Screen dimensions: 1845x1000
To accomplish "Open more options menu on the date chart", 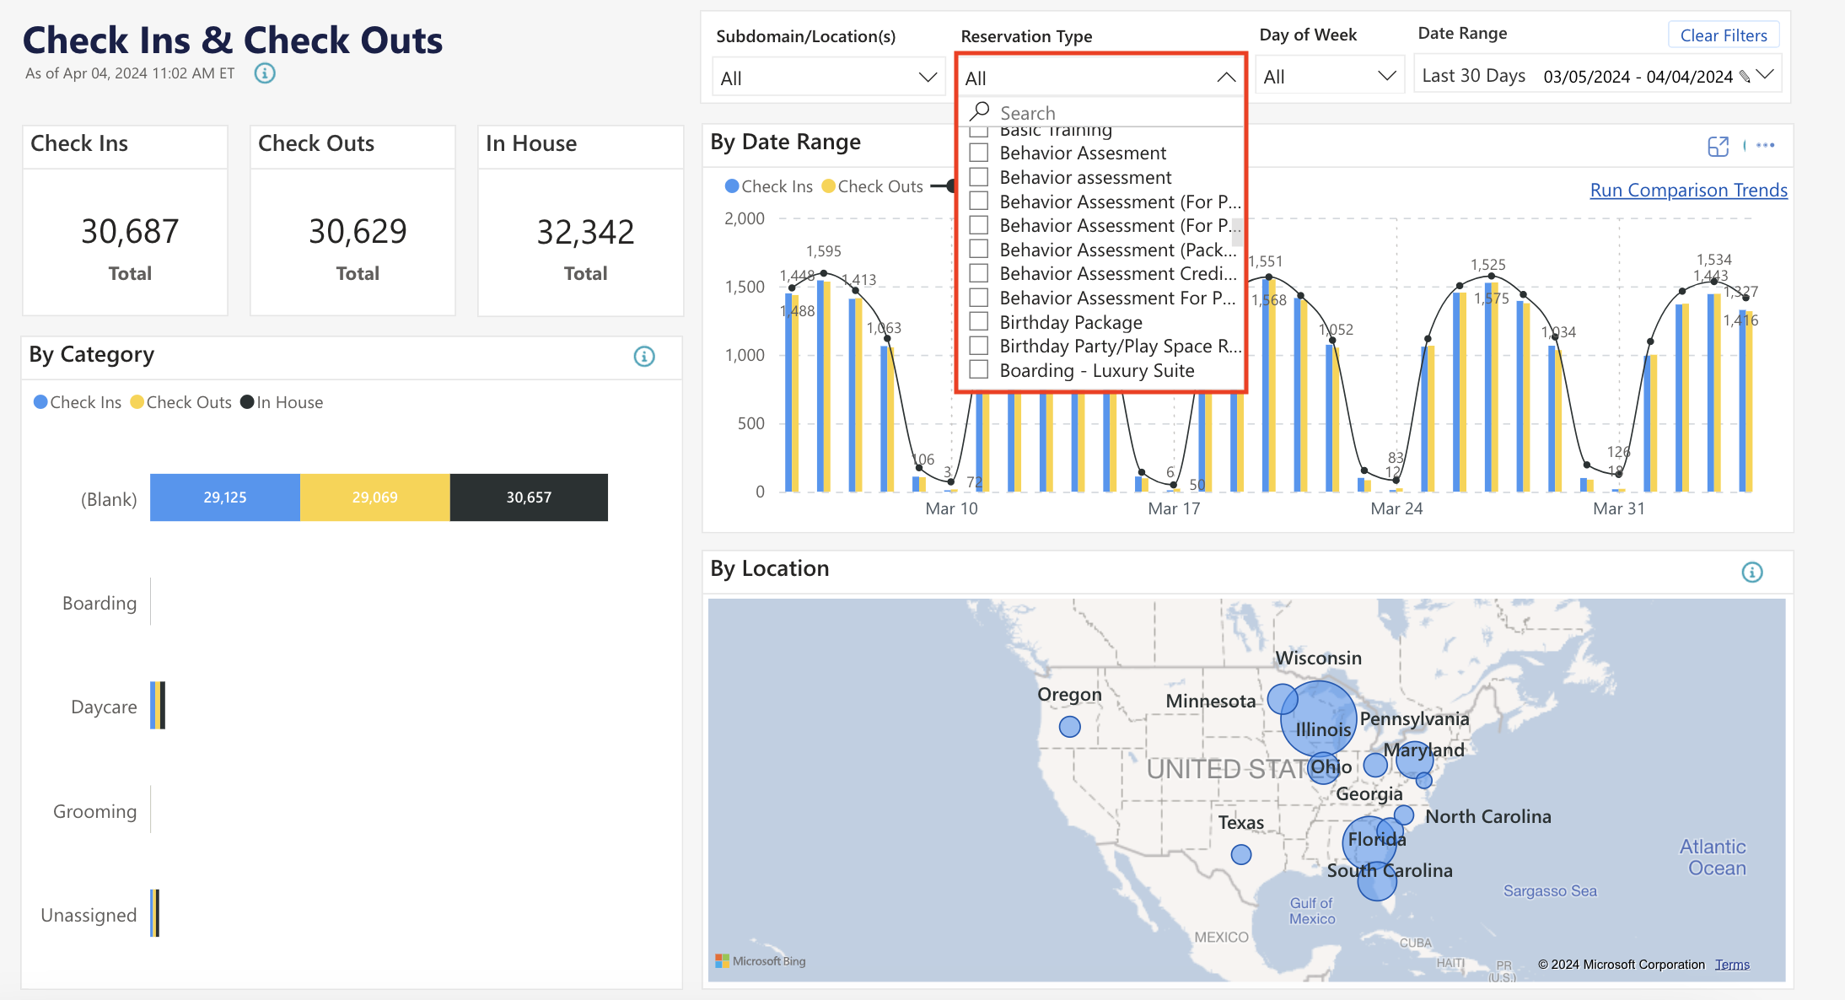I will 1765,146.
